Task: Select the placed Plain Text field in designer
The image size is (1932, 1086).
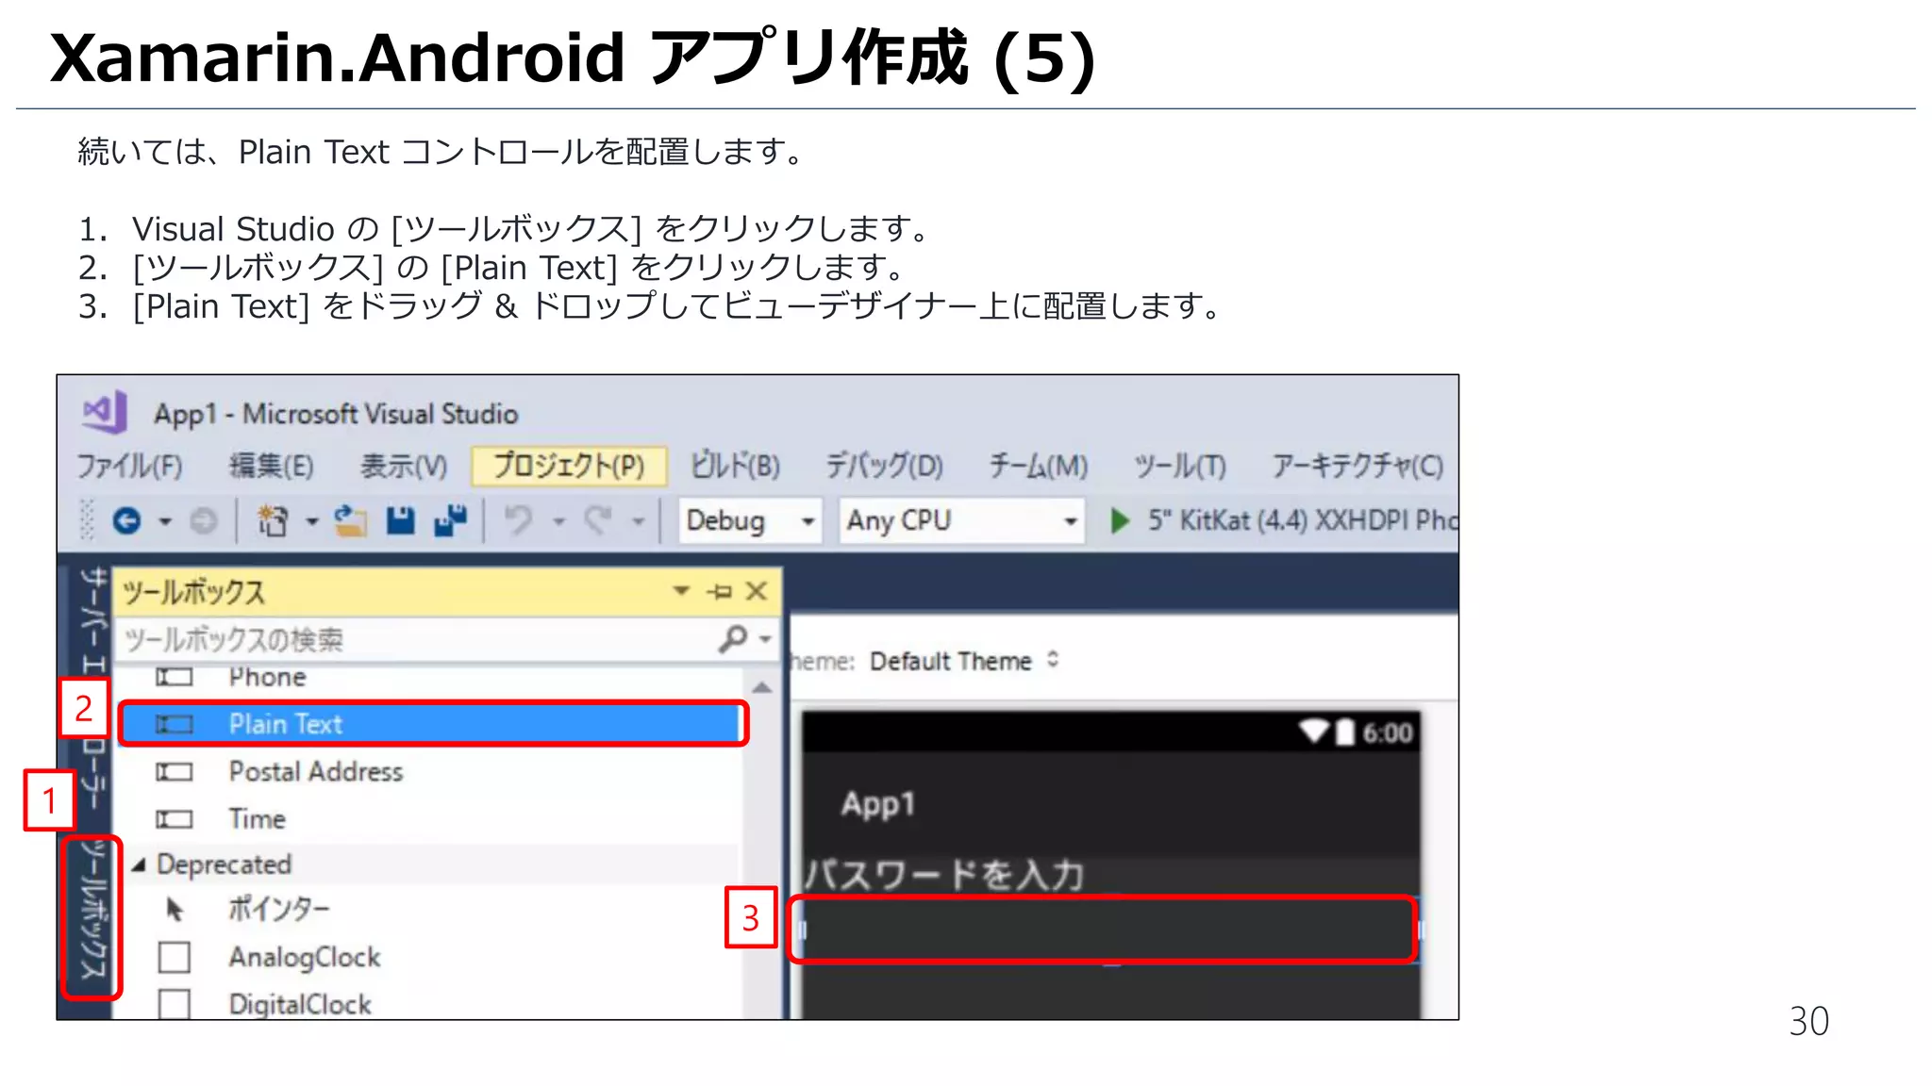Action: [1109, 930]
